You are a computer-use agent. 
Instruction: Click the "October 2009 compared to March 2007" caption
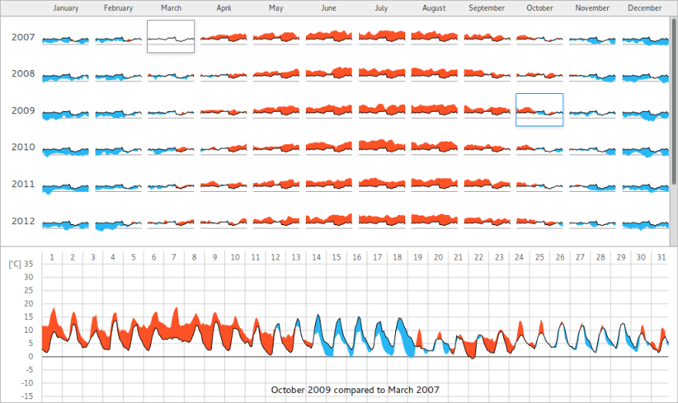tap(355, 390)
